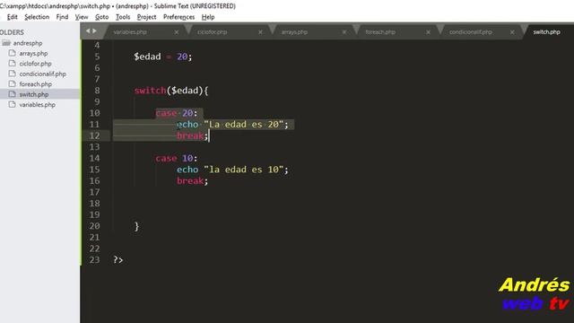This screenshot has height=323, width=574.
Task: Open the Help menu
Action: tap(208, 17)
